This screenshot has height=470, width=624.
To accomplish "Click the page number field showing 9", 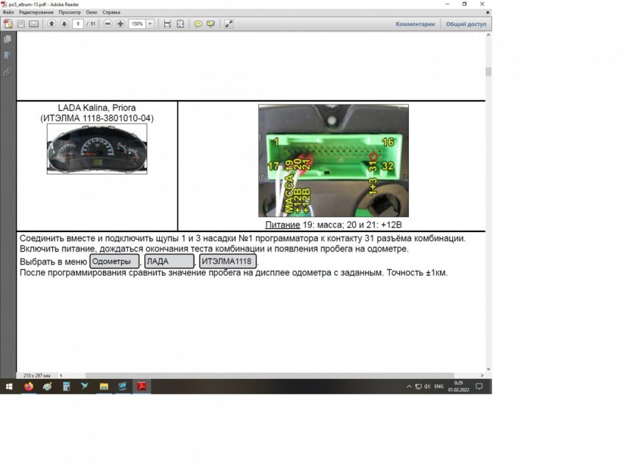I will click(x=78, y=24).
